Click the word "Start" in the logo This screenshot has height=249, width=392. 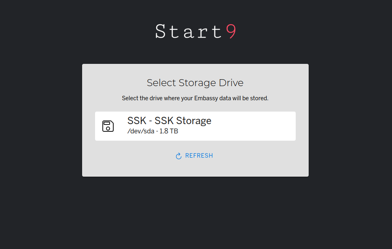click(189, 32)
